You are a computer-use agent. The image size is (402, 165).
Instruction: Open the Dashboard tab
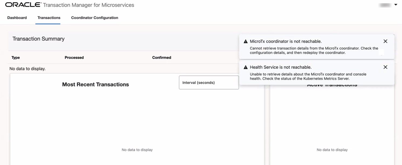[17, 18]
